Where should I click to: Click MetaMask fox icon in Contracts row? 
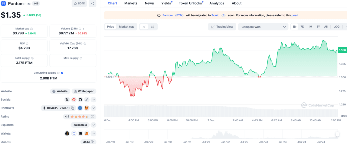coord(87,108)
